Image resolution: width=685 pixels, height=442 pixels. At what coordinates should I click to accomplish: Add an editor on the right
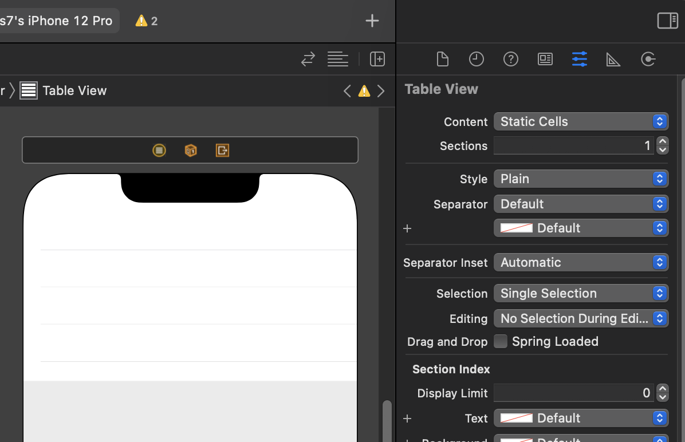377,59
